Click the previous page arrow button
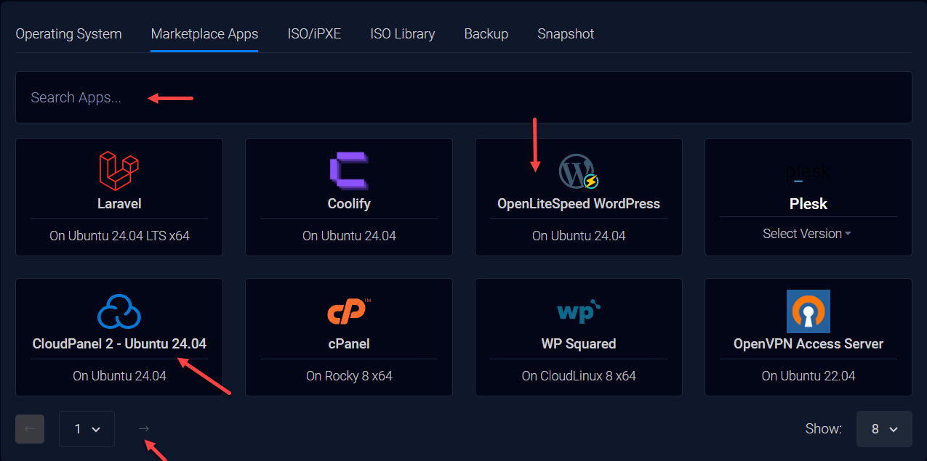The image size is (927, 461). point(30,429)
